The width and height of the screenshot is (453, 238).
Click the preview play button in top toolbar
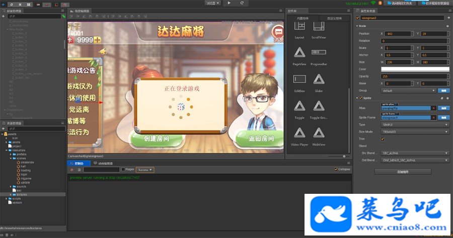point(229,3)
